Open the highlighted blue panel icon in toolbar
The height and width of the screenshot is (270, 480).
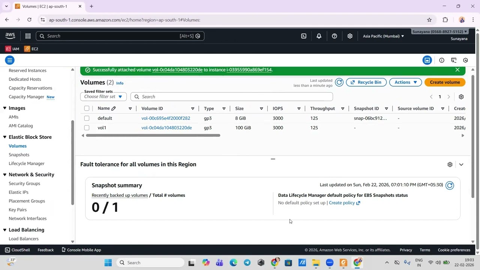(427, 60)
